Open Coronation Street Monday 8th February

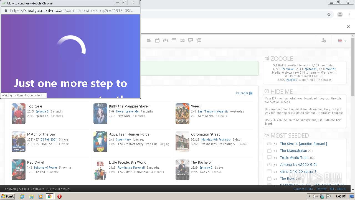click(216, 140)
